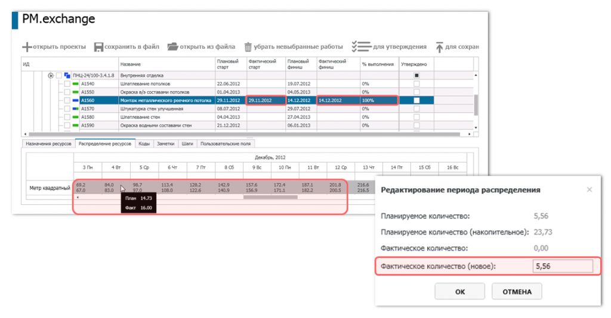Select row Шпатлевание потолков
The image size is (611, 318).
point(167,83)
